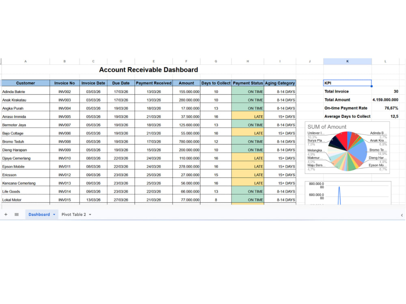Open the all sheets list icon
Viewport: 406px width, 304px height.
point(17,214)
